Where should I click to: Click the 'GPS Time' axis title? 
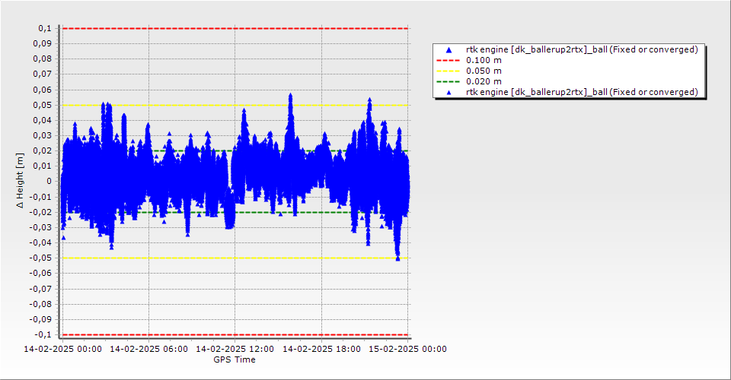coord(235,359)
